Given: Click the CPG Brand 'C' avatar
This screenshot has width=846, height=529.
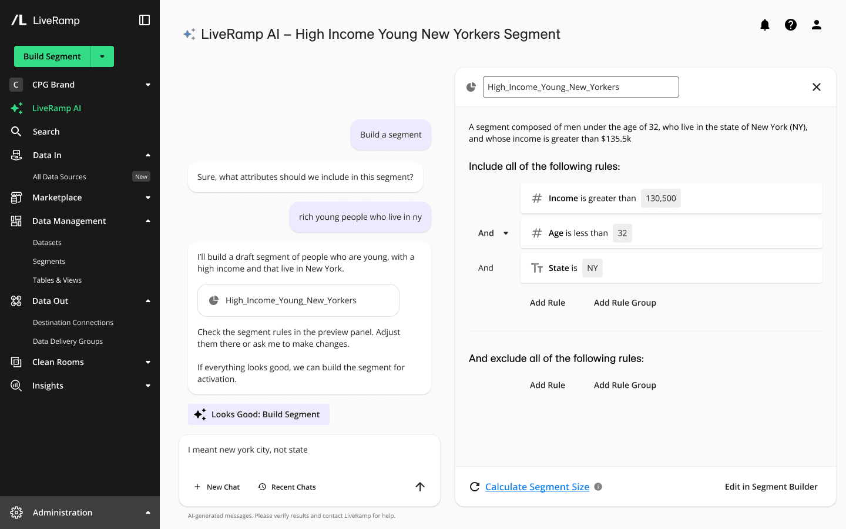Looking at the screenshot, I should pos(16,85).
